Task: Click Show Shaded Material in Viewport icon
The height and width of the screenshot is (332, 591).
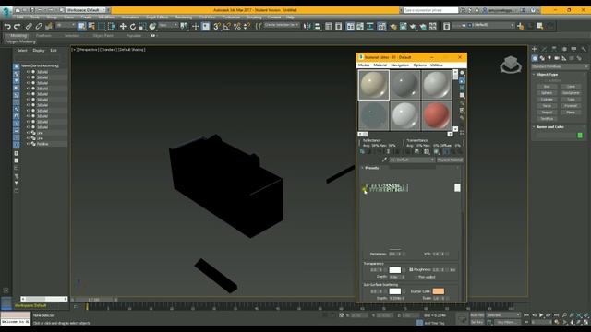Action: tap(436, 151)
